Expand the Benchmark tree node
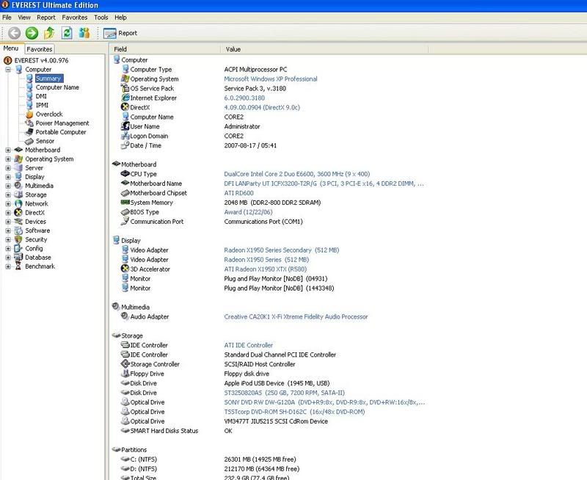 (8, 266)
